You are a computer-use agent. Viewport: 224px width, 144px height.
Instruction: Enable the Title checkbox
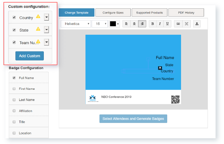[x=14, y=122]
